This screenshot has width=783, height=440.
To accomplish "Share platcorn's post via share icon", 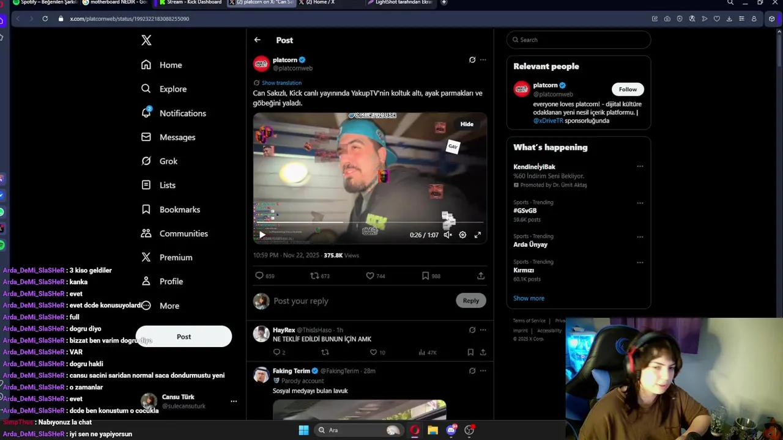I will (481, 276).
